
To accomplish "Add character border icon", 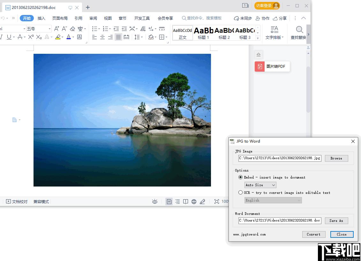I will point(79,37).
